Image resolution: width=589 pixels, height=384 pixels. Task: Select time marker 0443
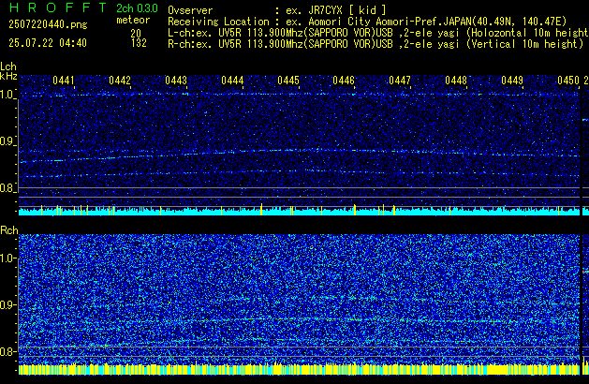[176, 81]
